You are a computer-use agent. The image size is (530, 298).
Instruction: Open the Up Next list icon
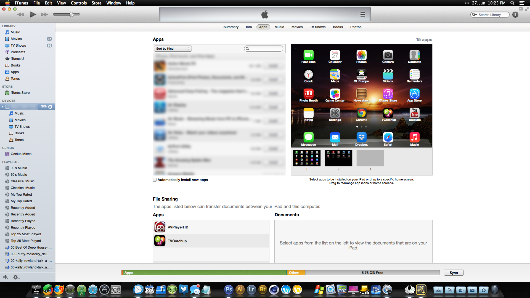point(362,14)
